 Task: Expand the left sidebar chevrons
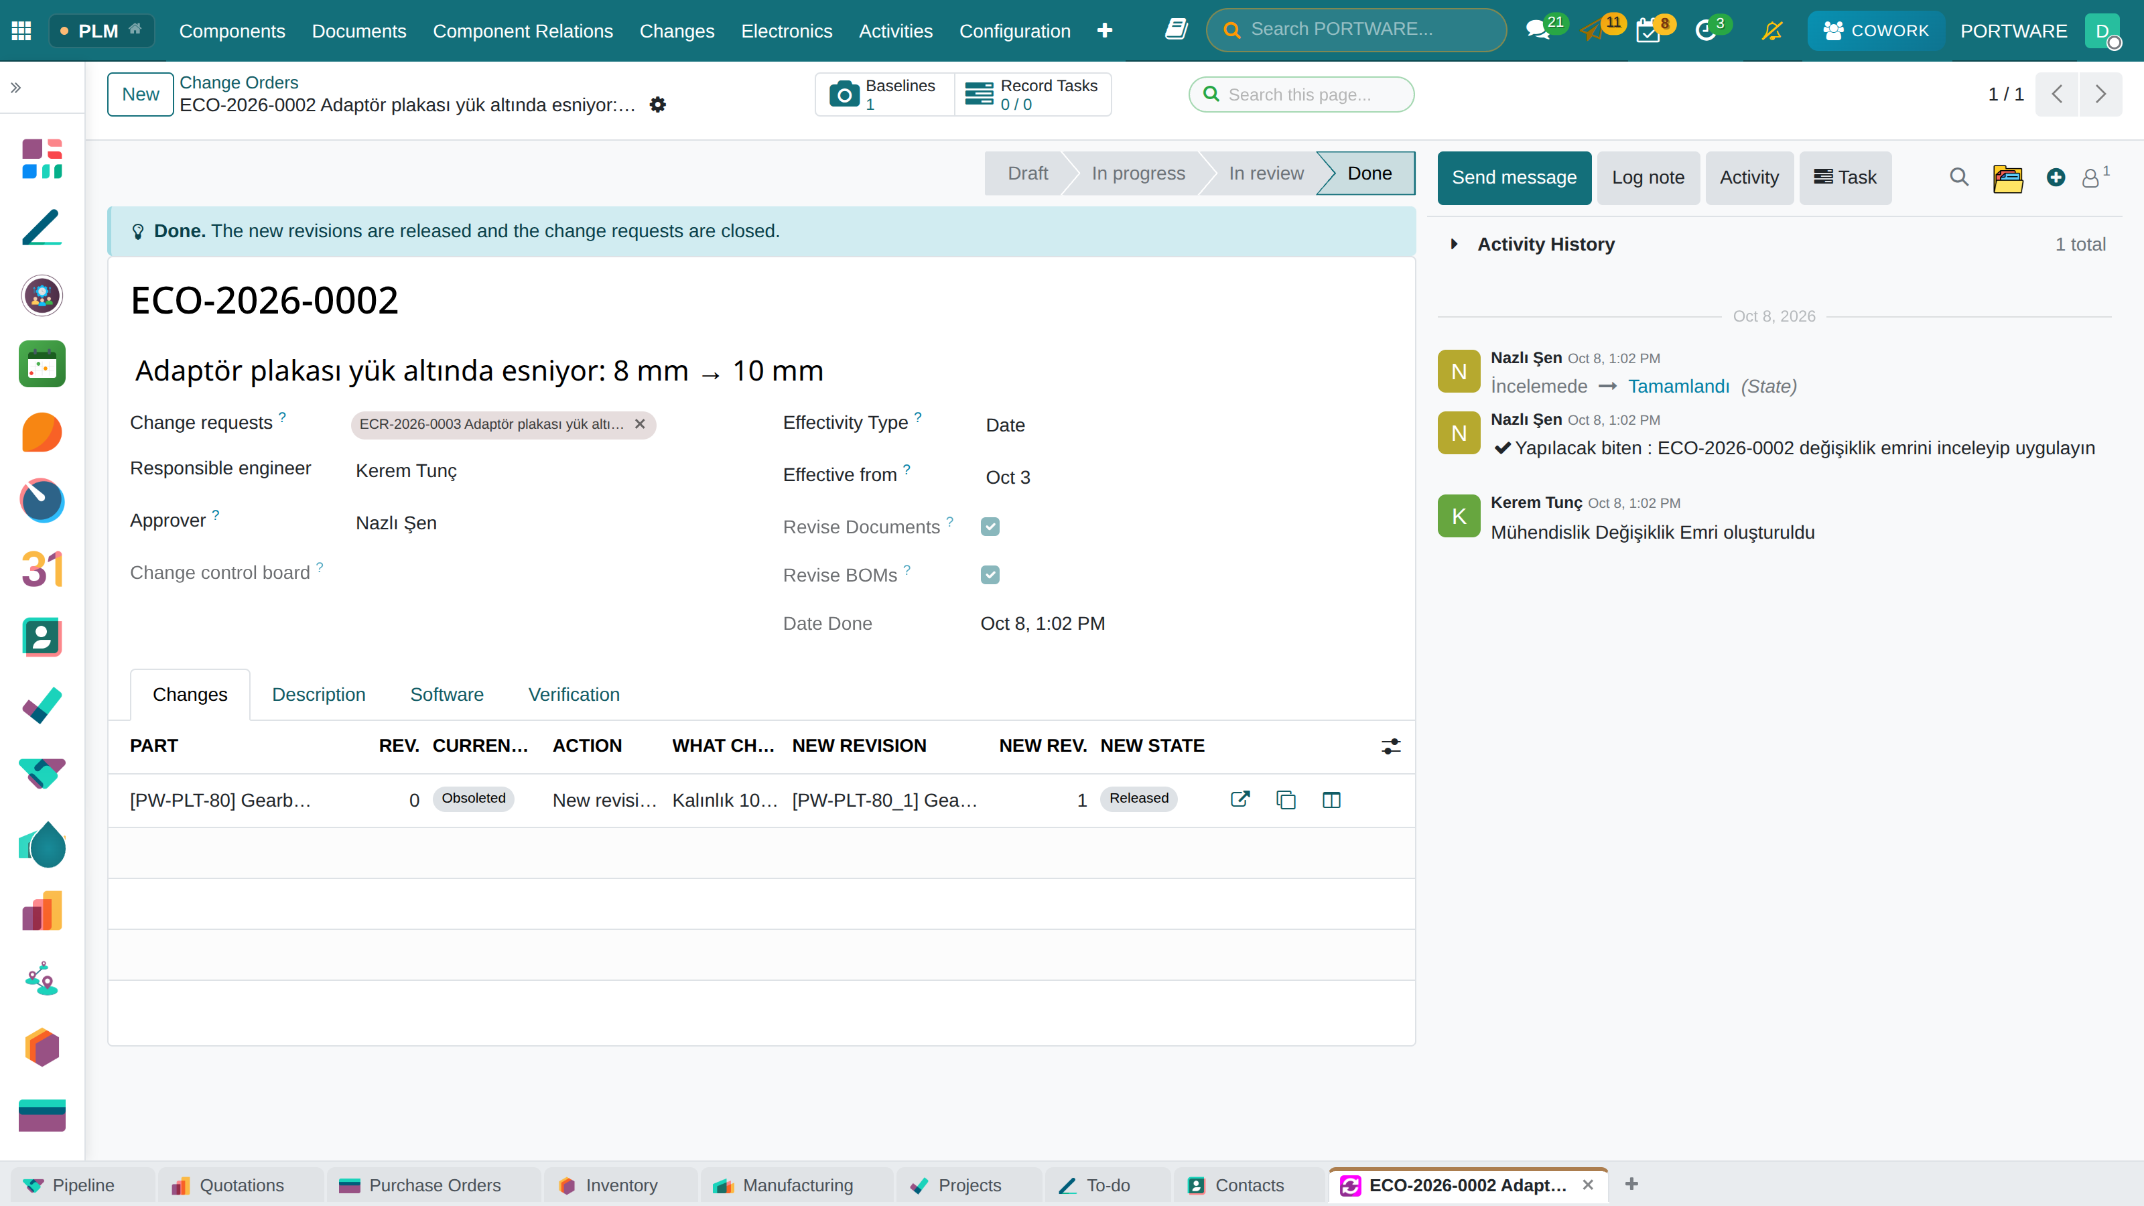16,87
